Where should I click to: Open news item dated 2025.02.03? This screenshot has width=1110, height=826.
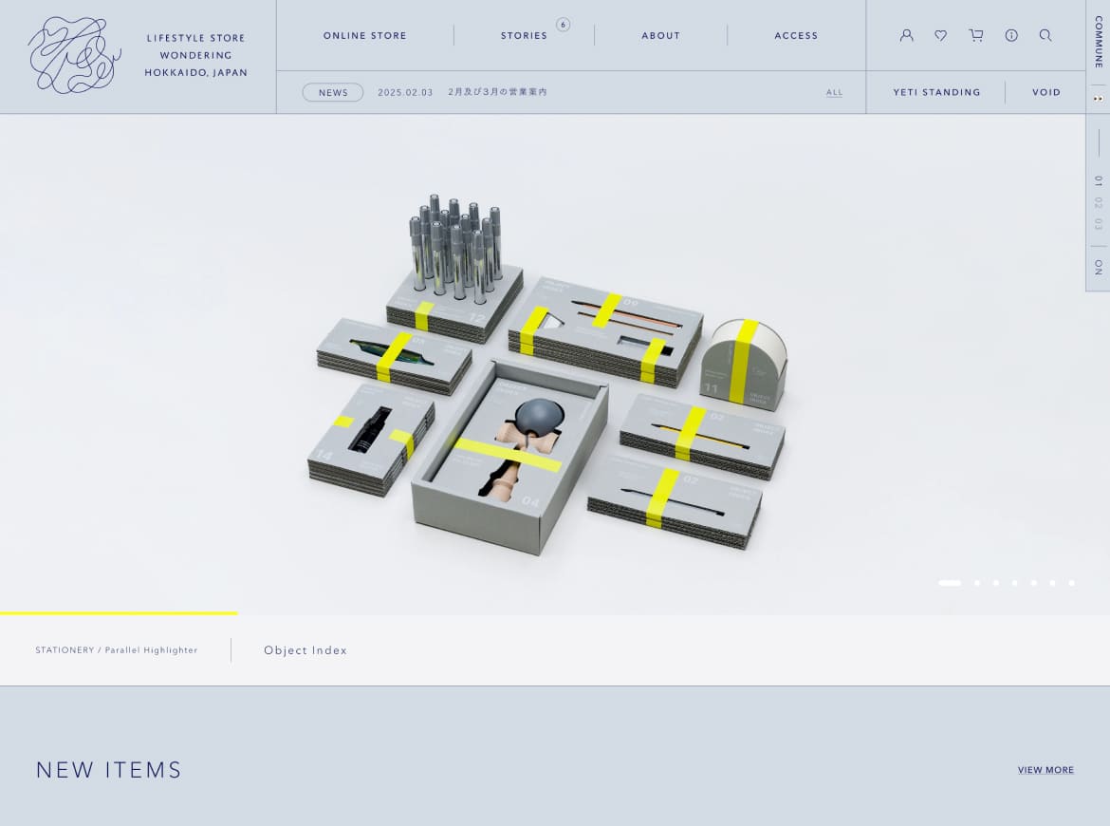click(x=462, y=92)
